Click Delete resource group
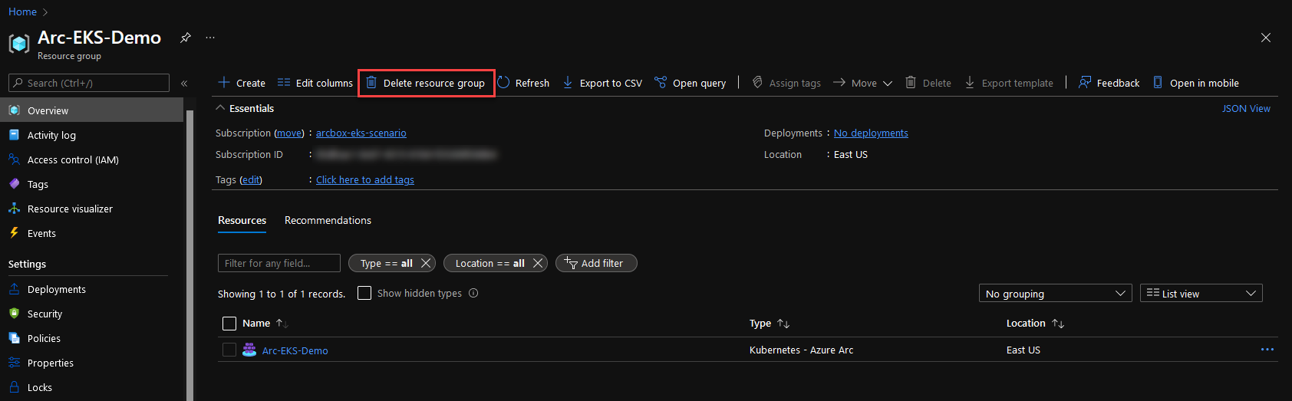The height and width of the screenshot is (401, 1292). coord(426,83)
